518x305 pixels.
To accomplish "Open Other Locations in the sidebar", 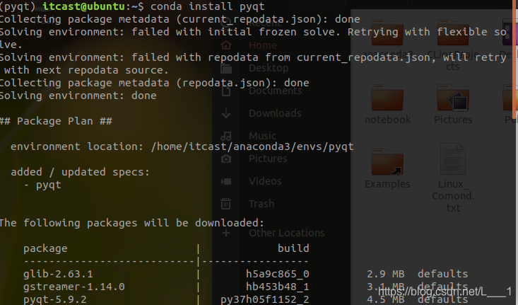I will click(286, 233).
